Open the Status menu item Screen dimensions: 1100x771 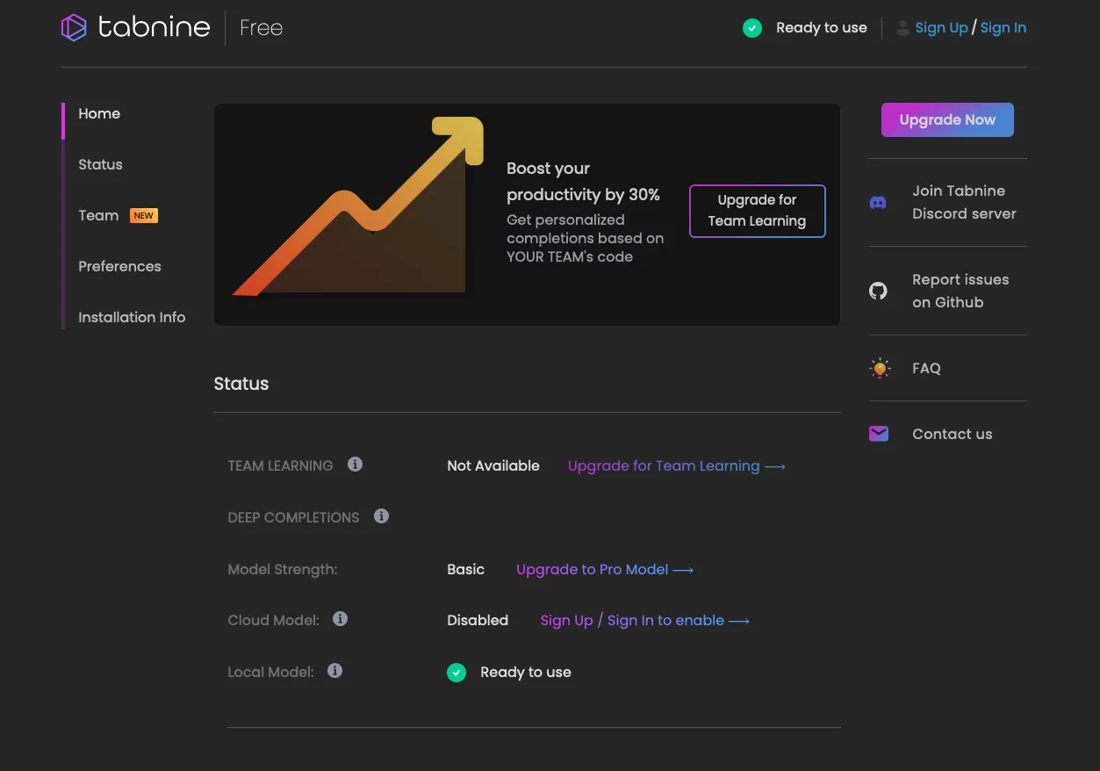click(100, 164)
